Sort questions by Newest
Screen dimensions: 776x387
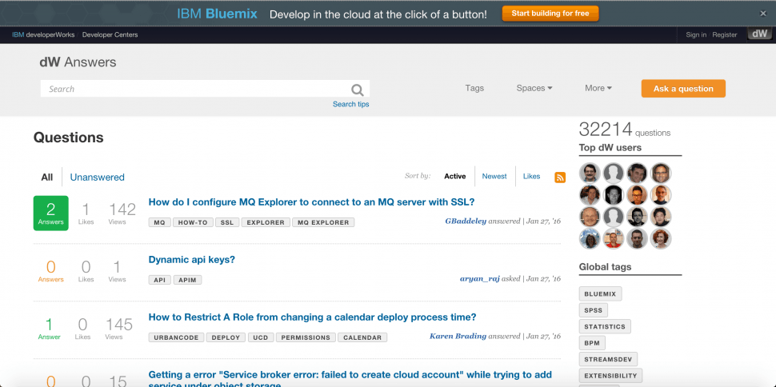click(x=494, y=176)
